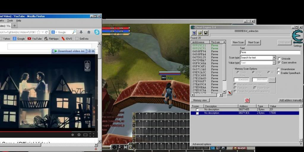Click the character icon in game bottom bar
This screenshot has width=304, height=152.
click(x=120, y=147)
